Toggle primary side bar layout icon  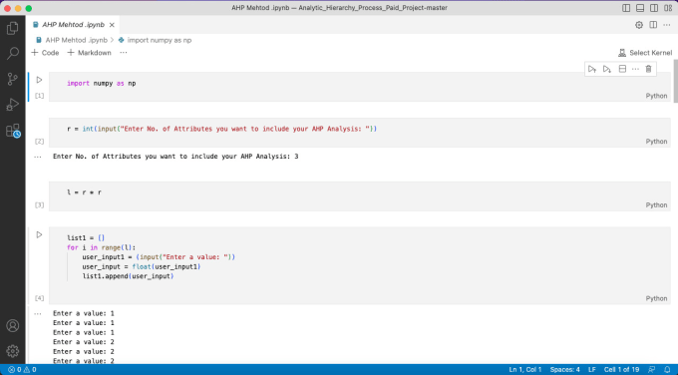626,8
